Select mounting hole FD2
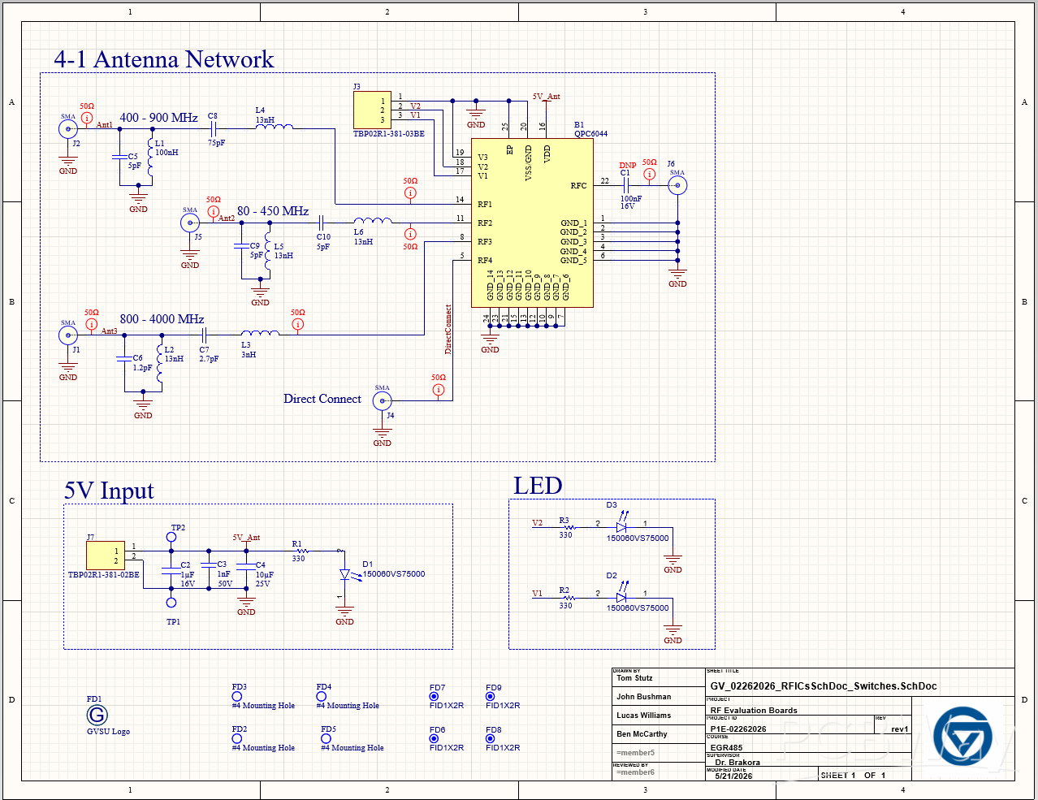The image size is (1038, 800). coord(236,738)
